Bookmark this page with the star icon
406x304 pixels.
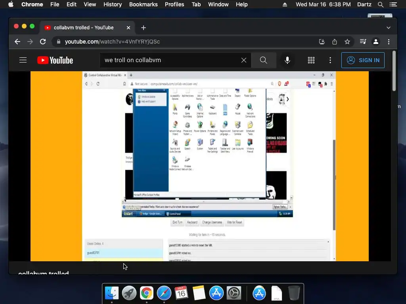347,42
